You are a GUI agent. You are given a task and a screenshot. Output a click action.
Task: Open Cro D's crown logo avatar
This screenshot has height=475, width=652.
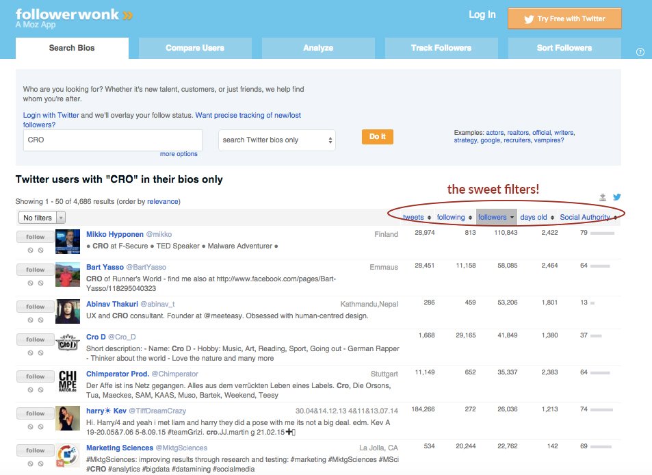68,344
